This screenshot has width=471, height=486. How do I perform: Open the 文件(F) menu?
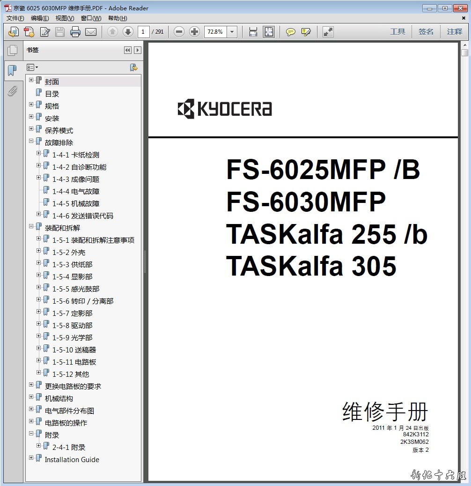[x=15, y=18]
